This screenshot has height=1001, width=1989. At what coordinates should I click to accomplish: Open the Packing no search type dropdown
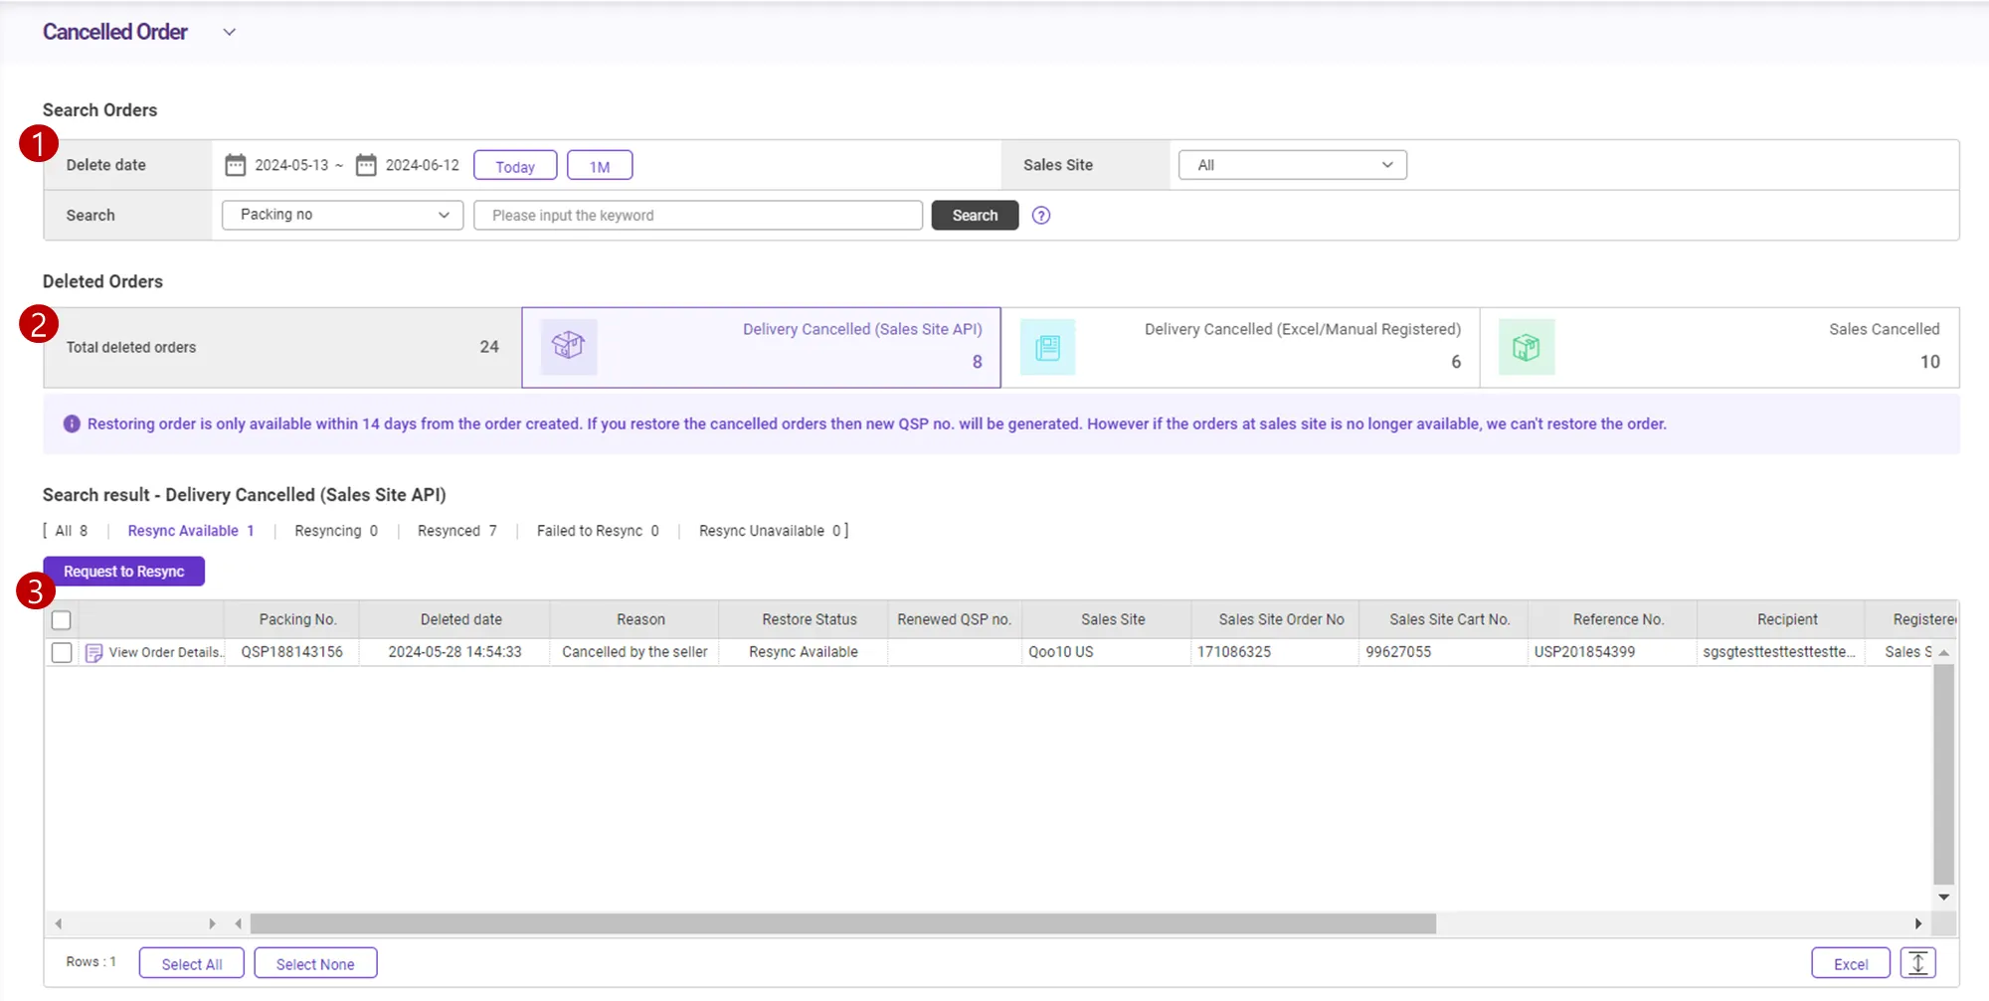343,215
